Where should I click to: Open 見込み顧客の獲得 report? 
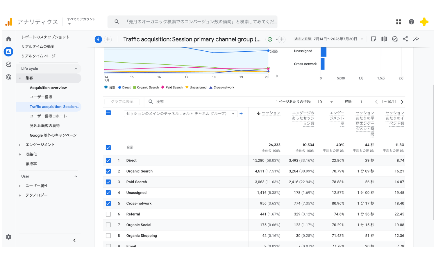tap(45, 126)
